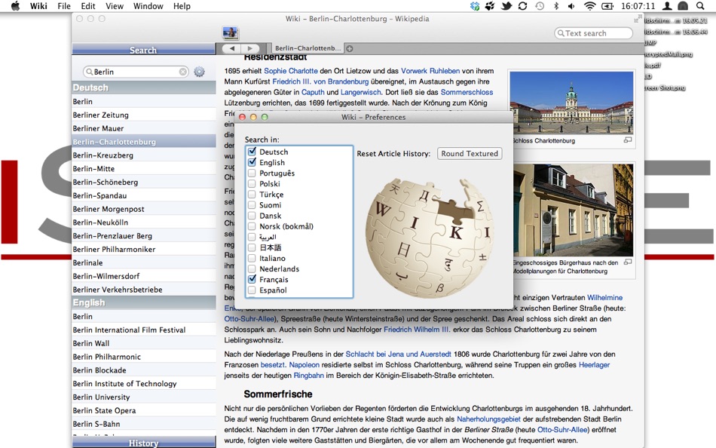Click the Round Textured reset button
The height and width of the screenshot is (448, 716).
(x=470, y=154)
